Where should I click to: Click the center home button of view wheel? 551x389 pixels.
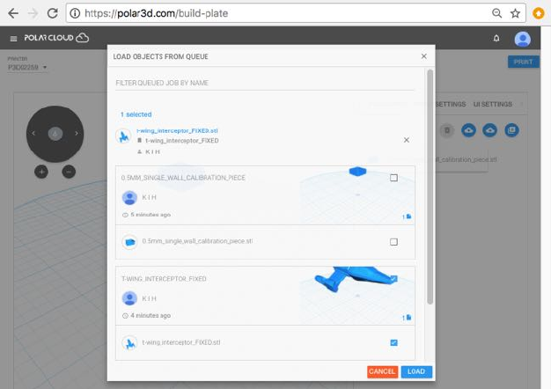click(x=55, y=134)
